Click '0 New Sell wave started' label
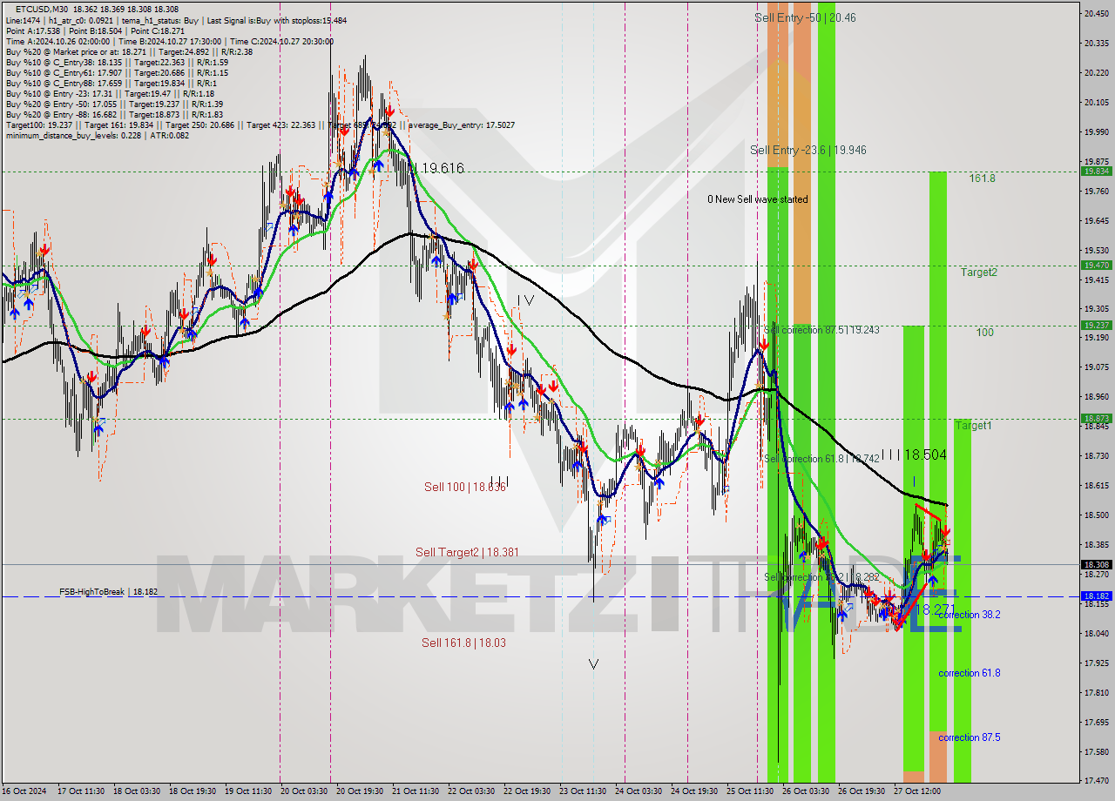Viewport: 1115px width, 801px height. (758, 199)
